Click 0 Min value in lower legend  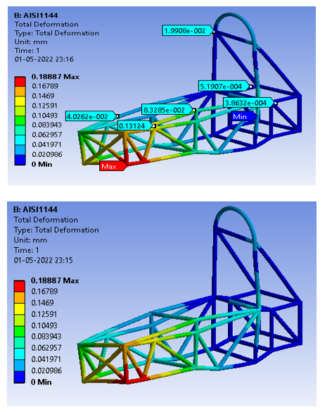point(42,382)
